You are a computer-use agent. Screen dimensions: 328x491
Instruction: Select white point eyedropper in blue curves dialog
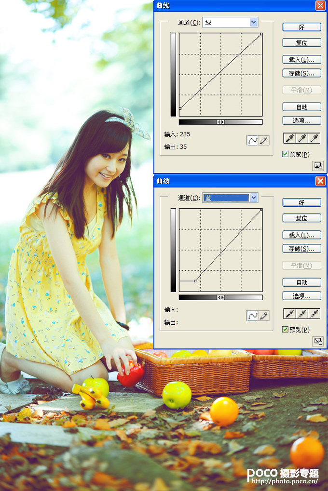[314, 314]
